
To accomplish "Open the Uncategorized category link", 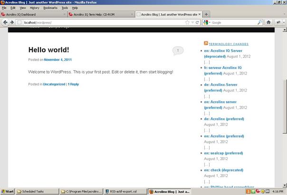I will coord(54,84).
